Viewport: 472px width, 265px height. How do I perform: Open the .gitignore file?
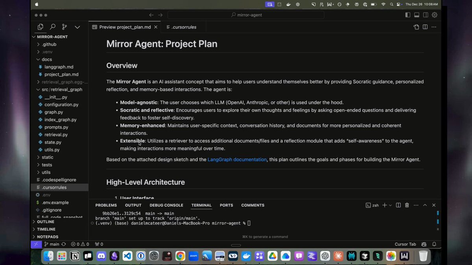(x=59, y=210)
